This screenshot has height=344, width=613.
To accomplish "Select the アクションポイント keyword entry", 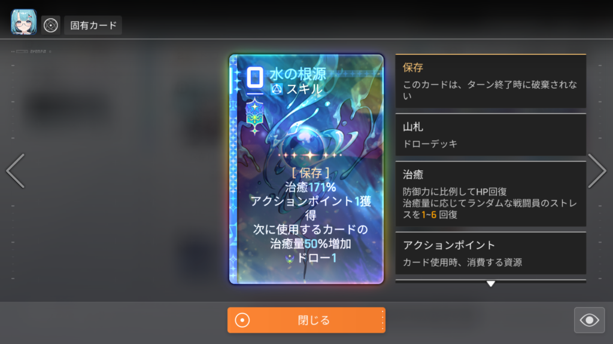I will pos(491,253).
